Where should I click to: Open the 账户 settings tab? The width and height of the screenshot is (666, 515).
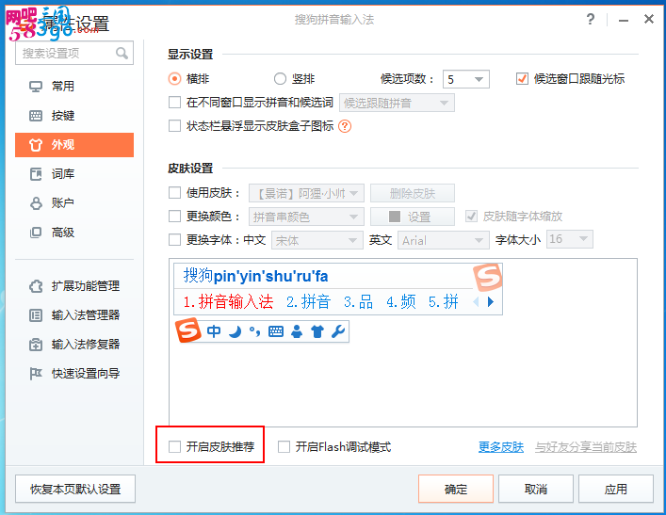point(74,203)
